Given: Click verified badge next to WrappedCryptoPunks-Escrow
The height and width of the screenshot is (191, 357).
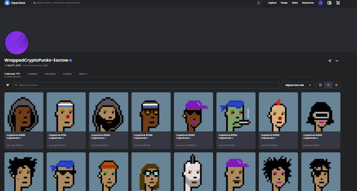Looking at the screenshot, I should [x=71, y=60].
